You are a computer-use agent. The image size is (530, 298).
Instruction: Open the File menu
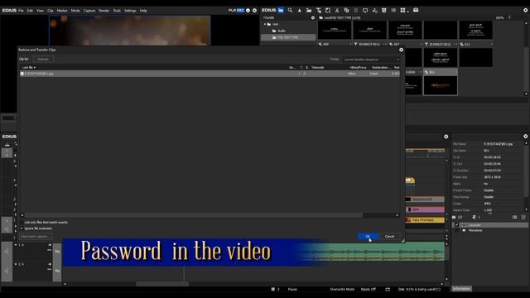[21, 11]
